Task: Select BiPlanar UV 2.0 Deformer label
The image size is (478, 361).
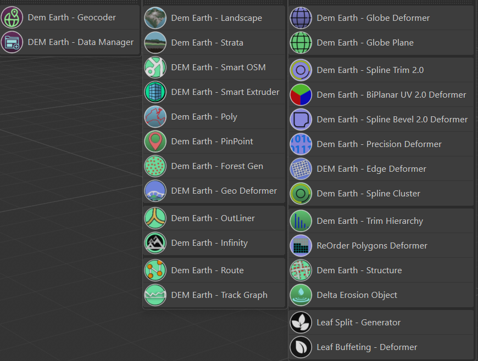Action: point(416,95)
